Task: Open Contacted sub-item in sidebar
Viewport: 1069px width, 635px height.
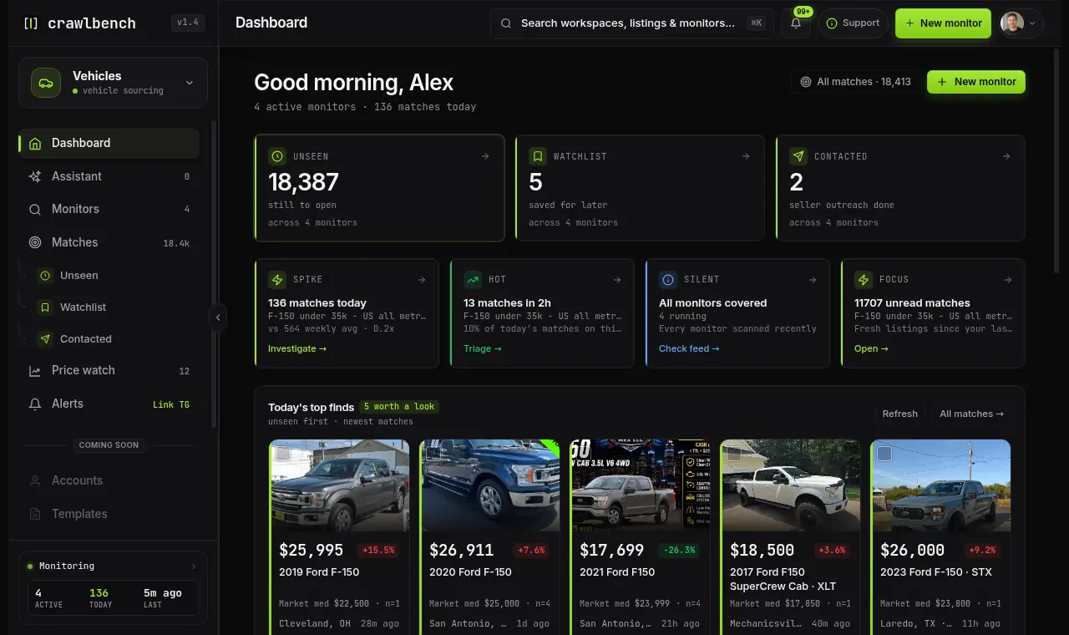Action: [x=117, y=338]
